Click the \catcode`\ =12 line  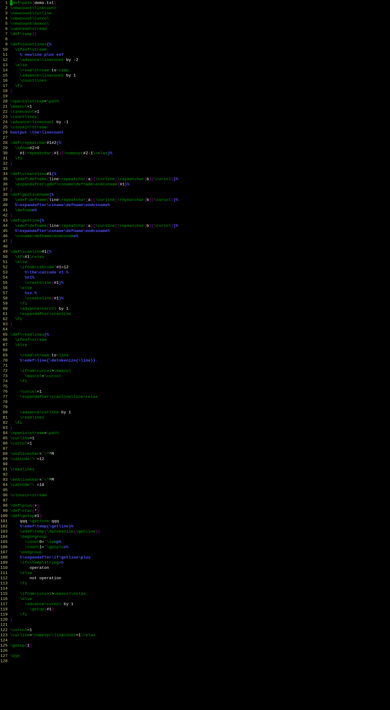point(27,459)
